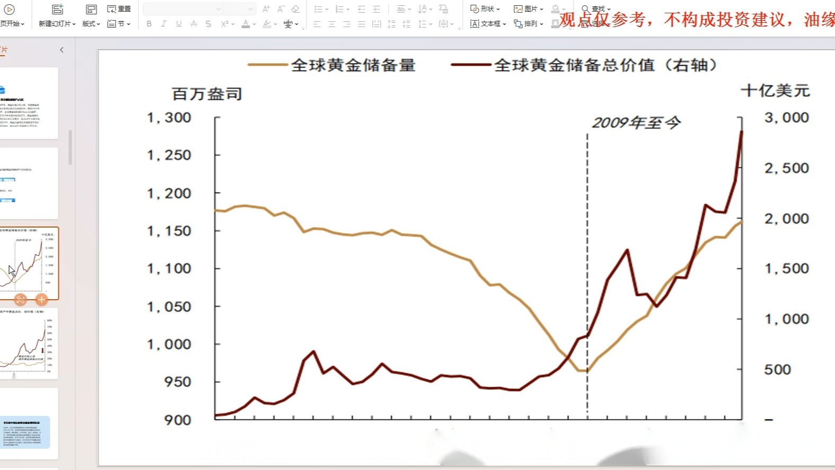Decrease font size with A- icon
This screenshot has height=470, width=835.
click(x=280, y=9)
